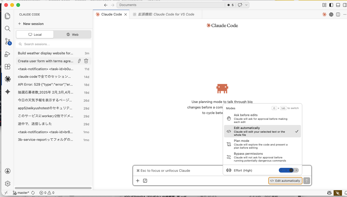Open the Source Control view
Viewport: 347px width, 197px height.
8,41
